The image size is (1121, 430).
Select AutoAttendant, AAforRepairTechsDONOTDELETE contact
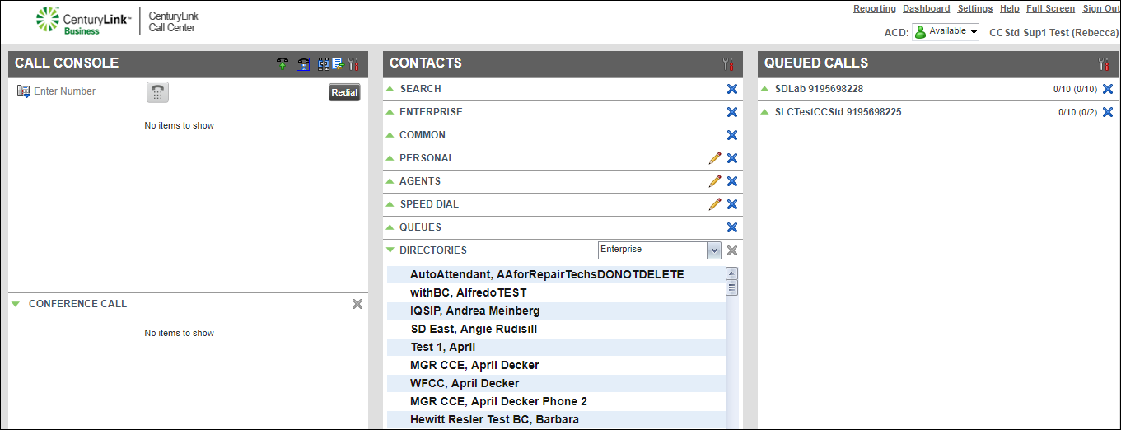click(x=556, y=274)
